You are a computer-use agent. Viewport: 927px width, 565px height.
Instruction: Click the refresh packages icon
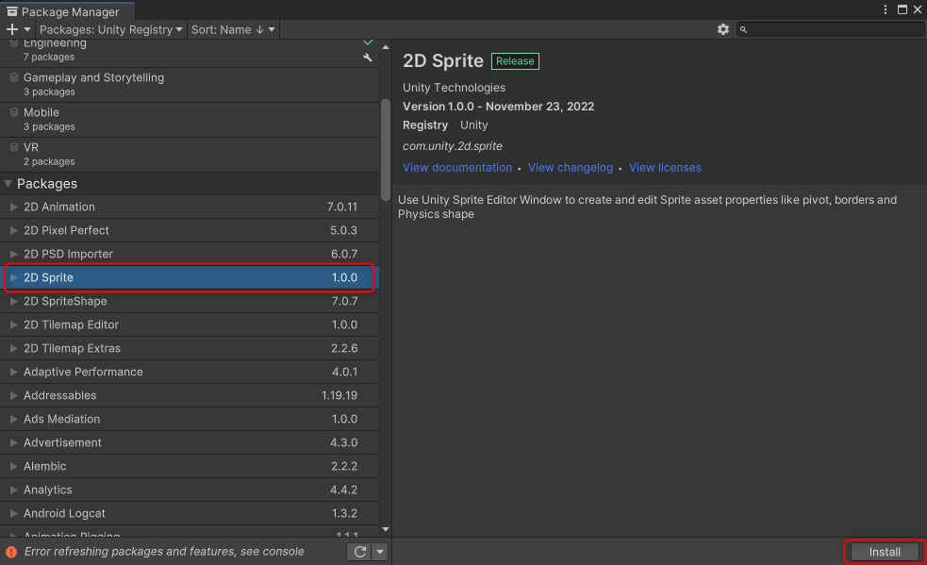[x=358, y=552]
